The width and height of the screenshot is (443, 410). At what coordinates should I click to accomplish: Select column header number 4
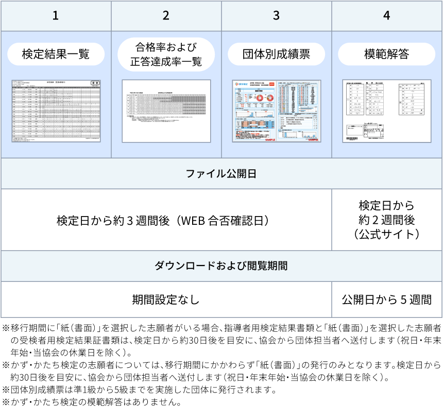click(387, 15)
